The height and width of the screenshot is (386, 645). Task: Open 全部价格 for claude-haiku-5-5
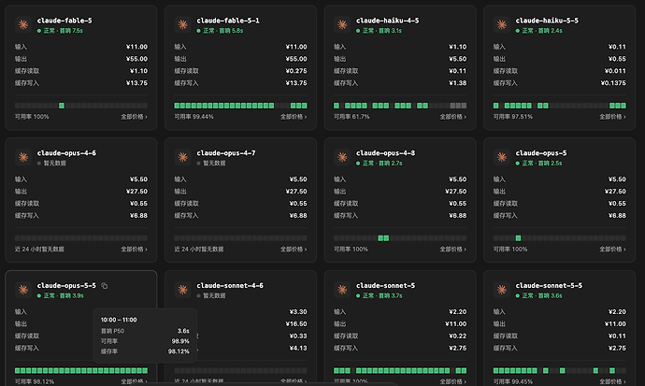[x=612, y=117]
